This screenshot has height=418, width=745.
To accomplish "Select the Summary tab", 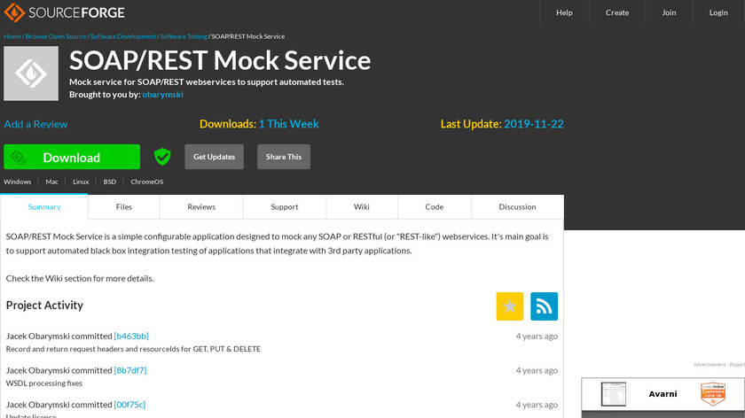I will (x=44, y=207).
